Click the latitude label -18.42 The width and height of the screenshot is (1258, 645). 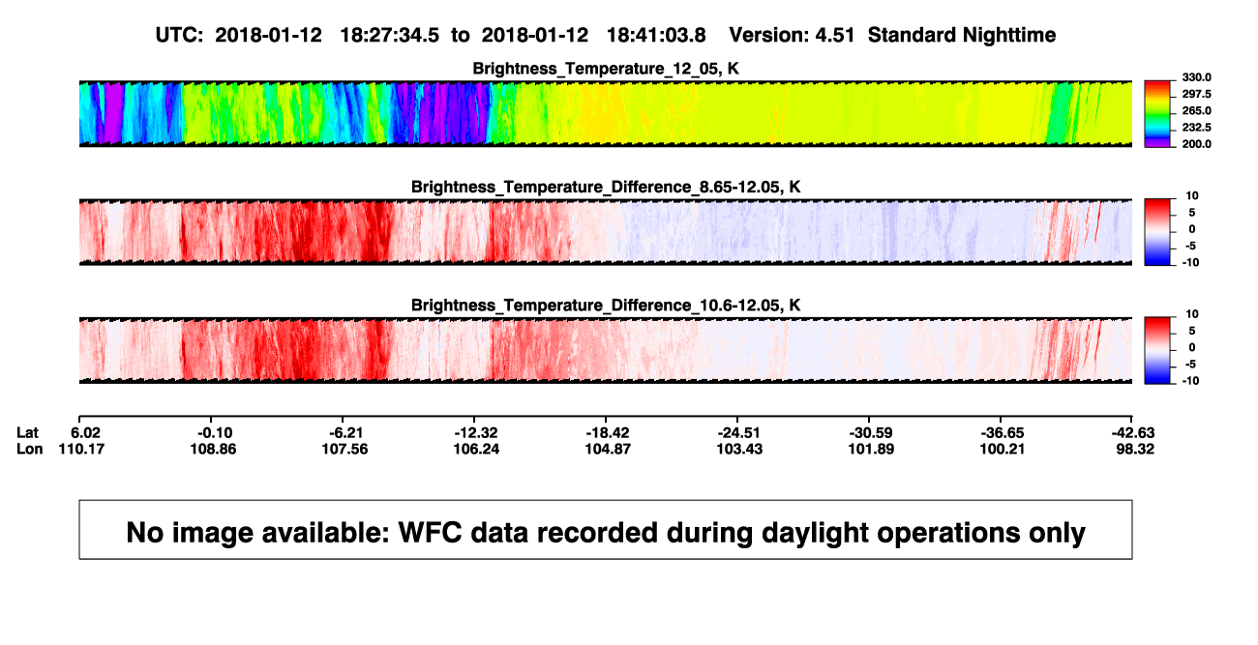[610, 432]
